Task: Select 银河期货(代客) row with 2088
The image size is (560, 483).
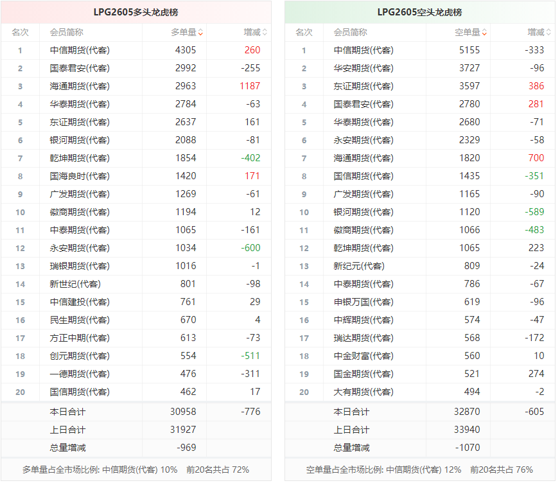Action: click(136, 140)
